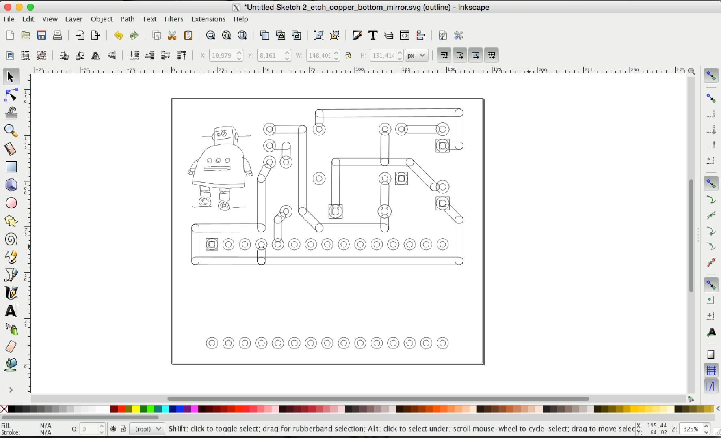Image resolution: width=721 pixels, height=438 pixels.
Task: Activate the Node editing tool
Action: tap(11, 95)
